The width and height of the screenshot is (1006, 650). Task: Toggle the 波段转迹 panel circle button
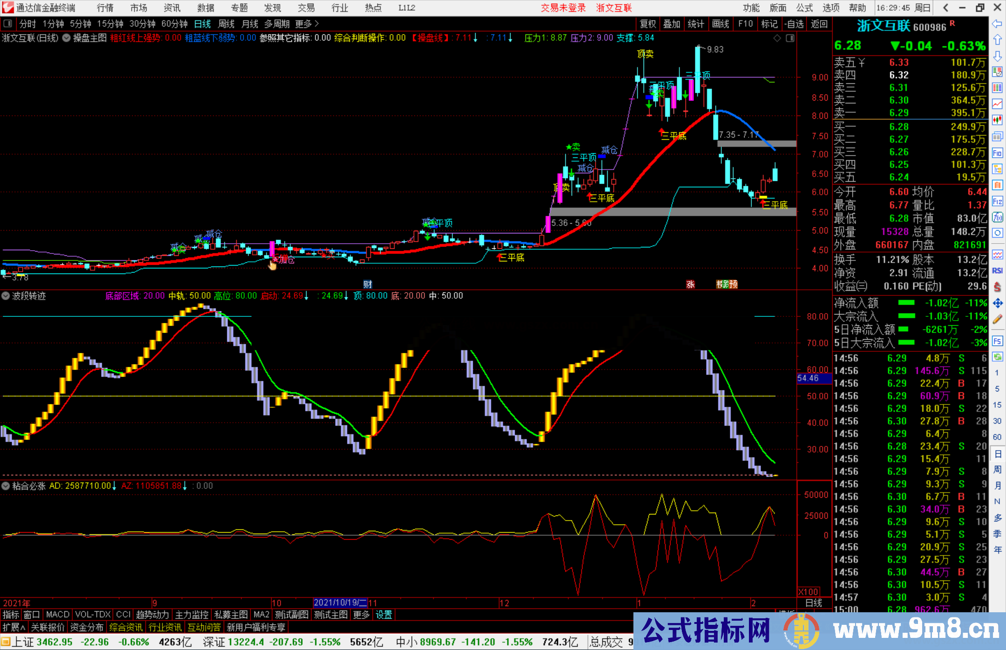pos(6,296)
